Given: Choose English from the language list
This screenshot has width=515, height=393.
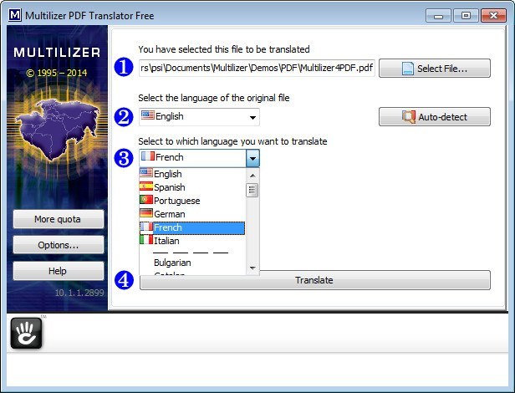Looking at the screenshot, I should (192, 173).
